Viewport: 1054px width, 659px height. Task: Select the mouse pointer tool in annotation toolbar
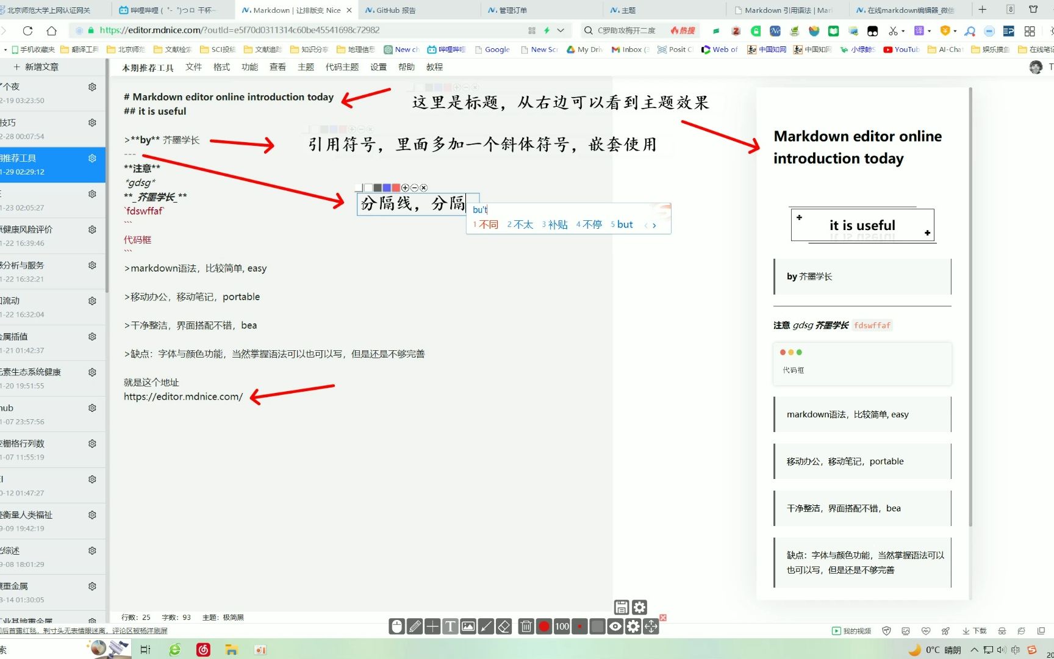(396, 626)
